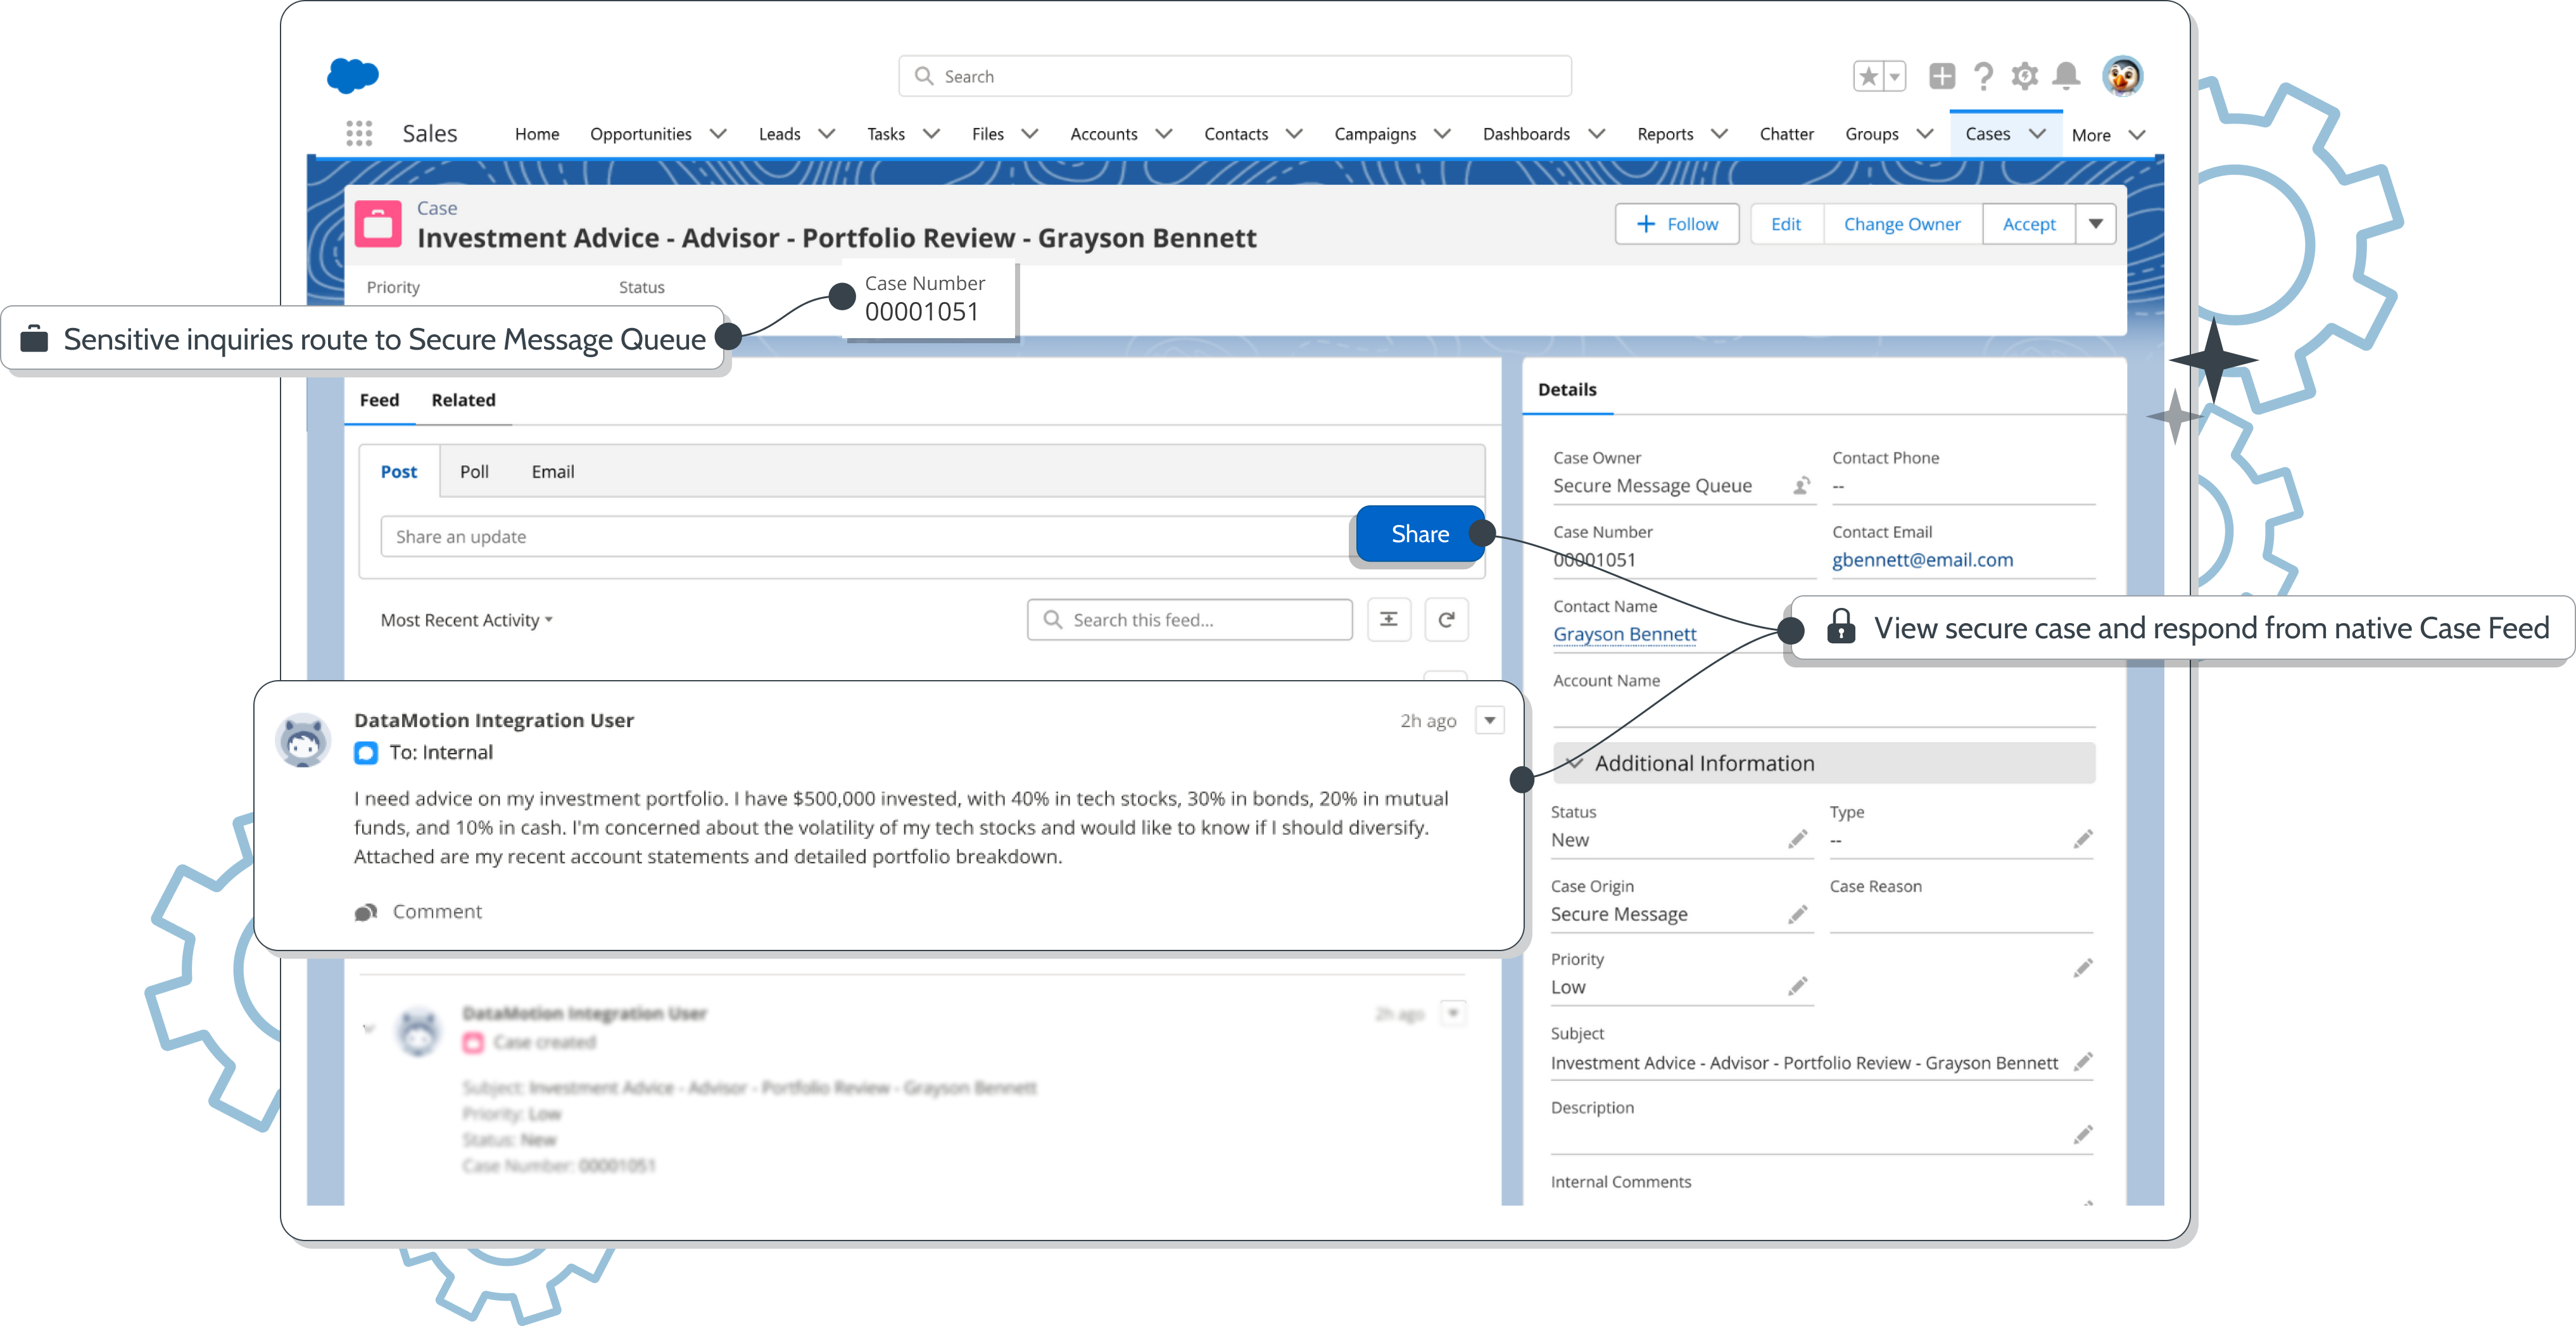2576x1326 pixels.
Task: Edit the Subject field pencil icon
Action: [2083, 1062]
